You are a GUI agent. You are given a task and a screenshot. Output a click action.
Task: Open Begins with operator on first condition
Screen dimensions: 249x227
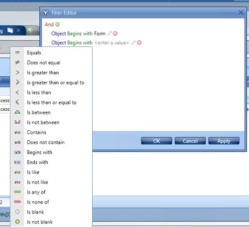[x=80, y=33]
